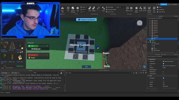Open Collision Groups editor

pyautogui.click(x=149, y=9)
